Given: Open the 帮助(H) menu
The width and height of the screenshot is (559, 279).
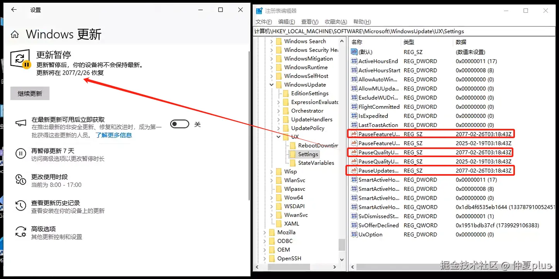Looking at the screenshot, I should pyautogui.click(x=362, y=22).
